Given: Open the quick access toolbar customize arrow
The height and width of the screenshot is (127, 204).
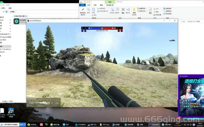Looking at the screenshot, I should [90, 2].
